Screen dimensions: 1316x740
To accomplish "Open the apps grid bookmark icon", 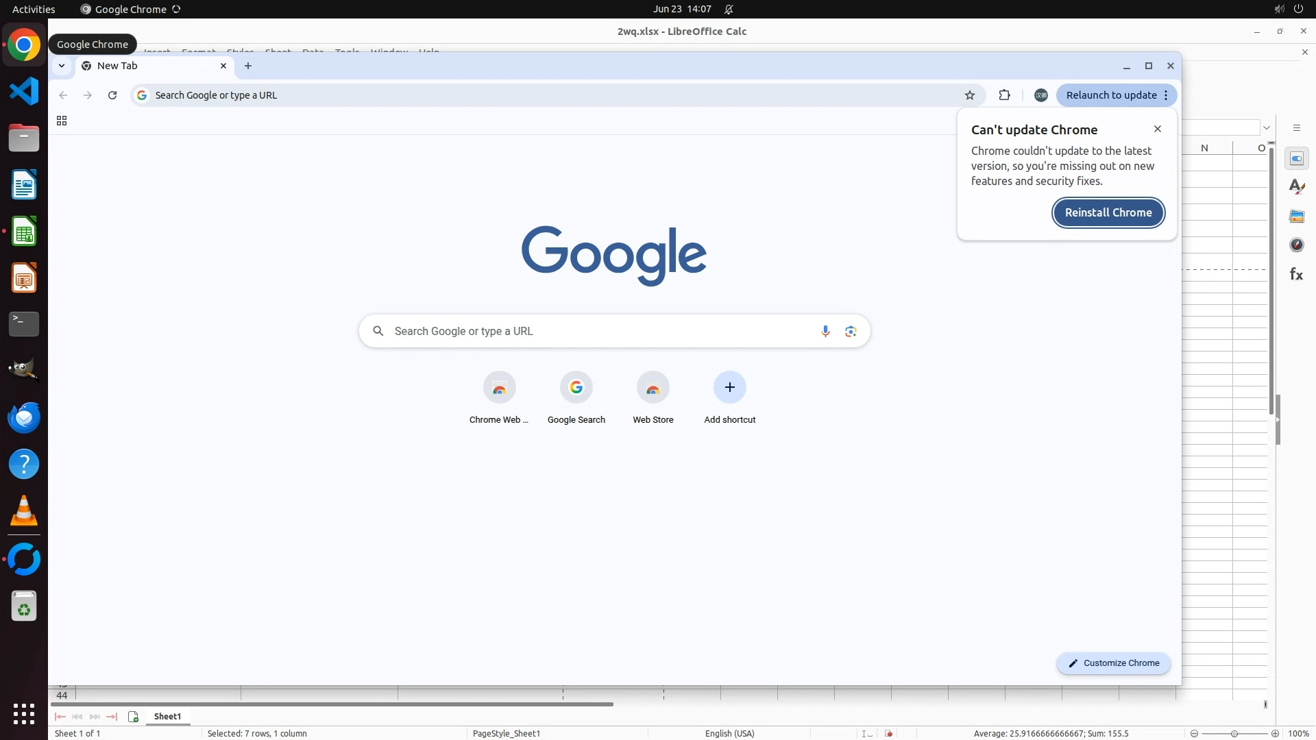I will [62, 121].
